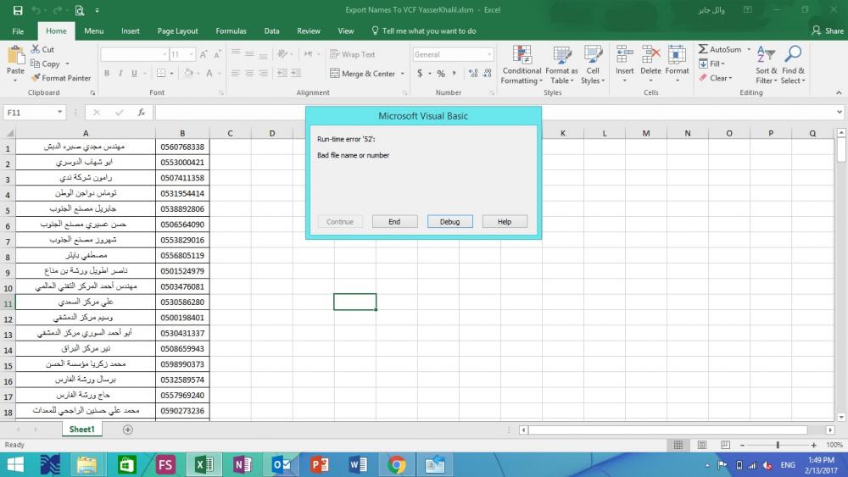Open the Formulas ribbon tab
This screenshot has width=848, height=477.
231,31
